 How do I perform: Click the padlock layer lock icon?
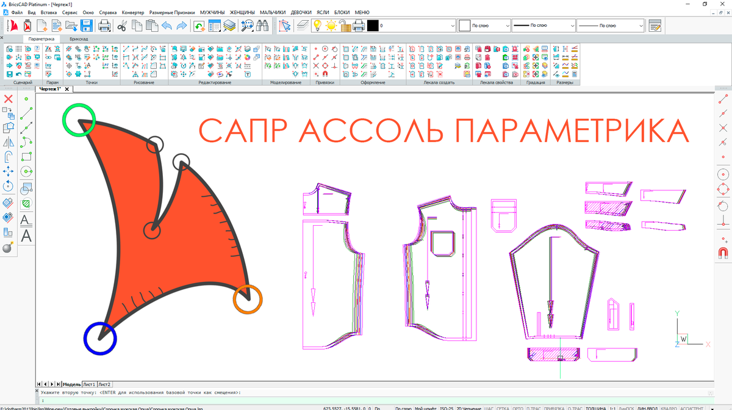point(345,26)
